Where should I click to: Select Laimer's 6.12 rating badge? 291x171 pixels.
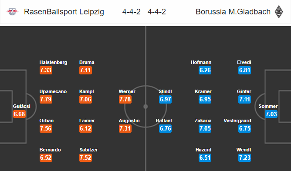pyautogui.click(x=85, y=128)
